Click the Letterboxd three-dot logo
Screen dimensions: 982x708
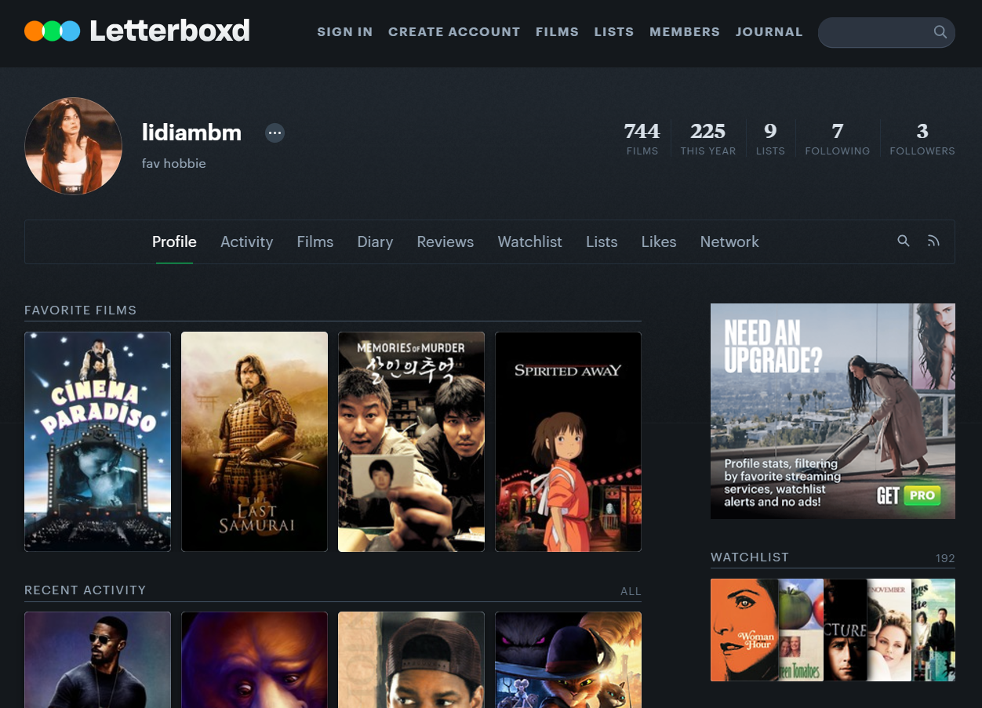53,31
